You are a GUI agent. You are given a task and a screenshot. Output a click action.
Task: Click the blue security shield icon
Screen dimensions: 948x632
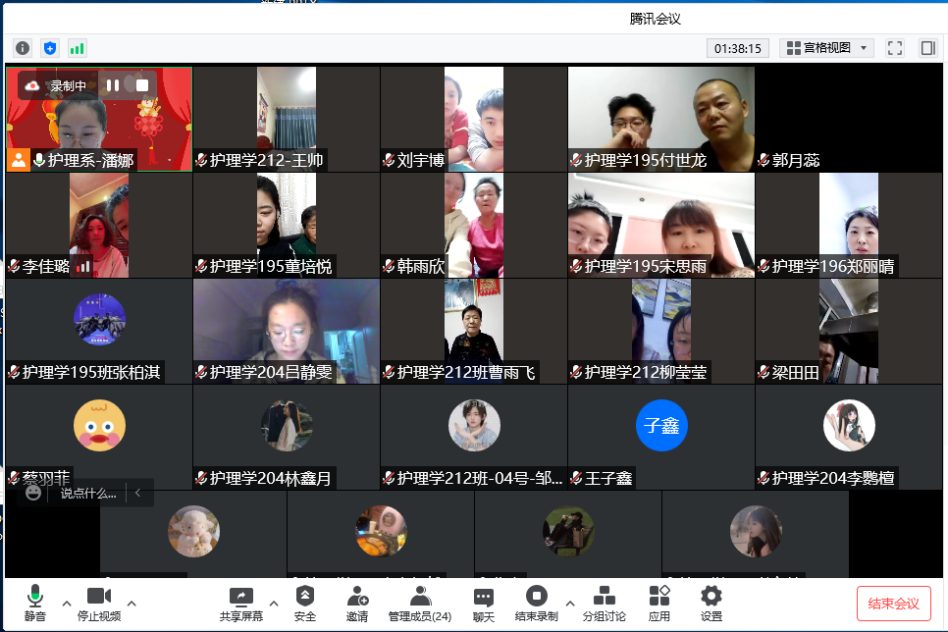pos(50,48)
